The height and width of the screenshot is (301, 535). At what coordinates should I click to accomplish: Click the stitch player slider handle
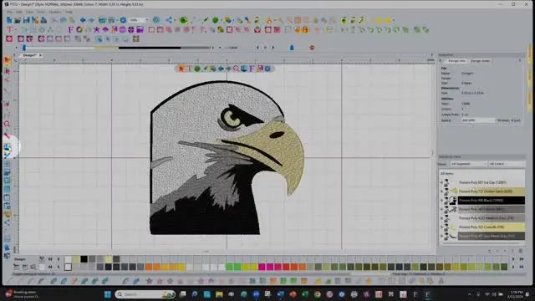(x=24, y=48)
